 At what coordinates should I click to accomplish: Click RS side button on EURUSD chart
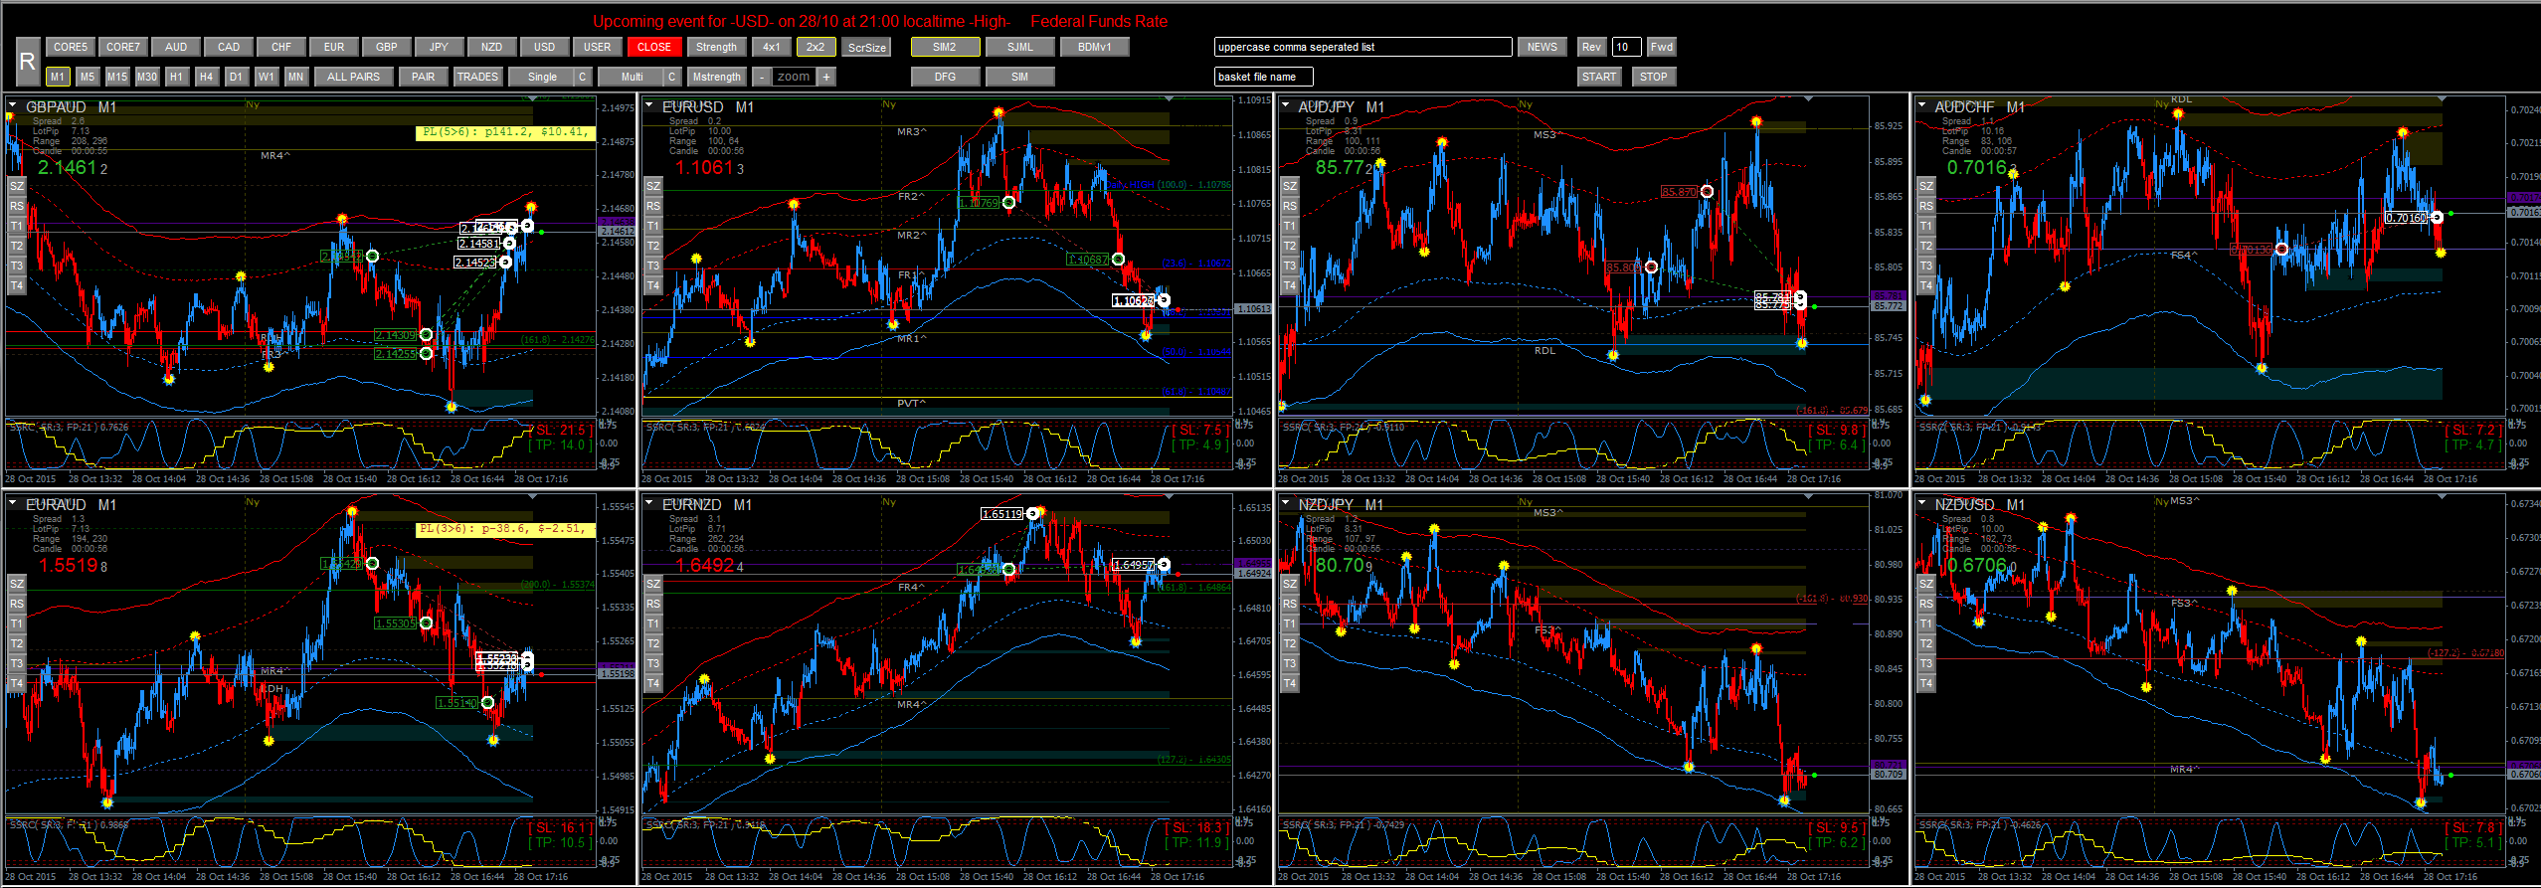(653, 206)
